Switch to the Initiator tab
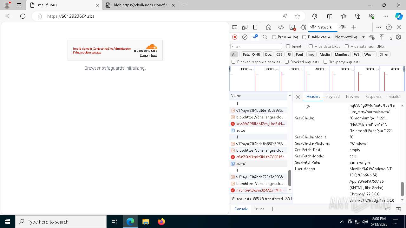This screenshot has height=228, width=406. [x=394, y=97]
